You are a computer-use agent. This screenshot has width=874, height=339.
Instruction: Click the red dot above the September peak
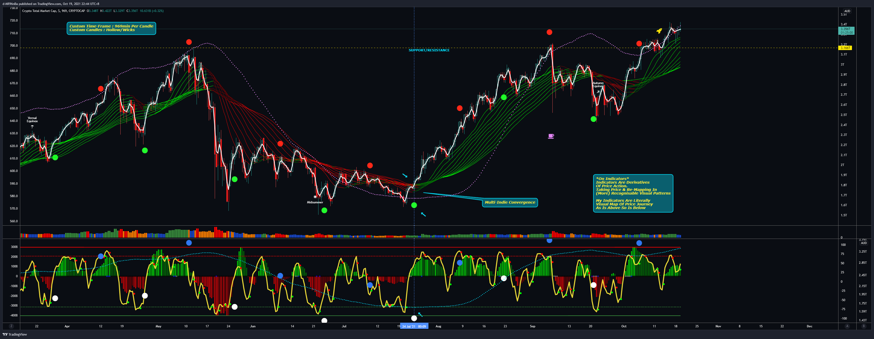[549, 32]
